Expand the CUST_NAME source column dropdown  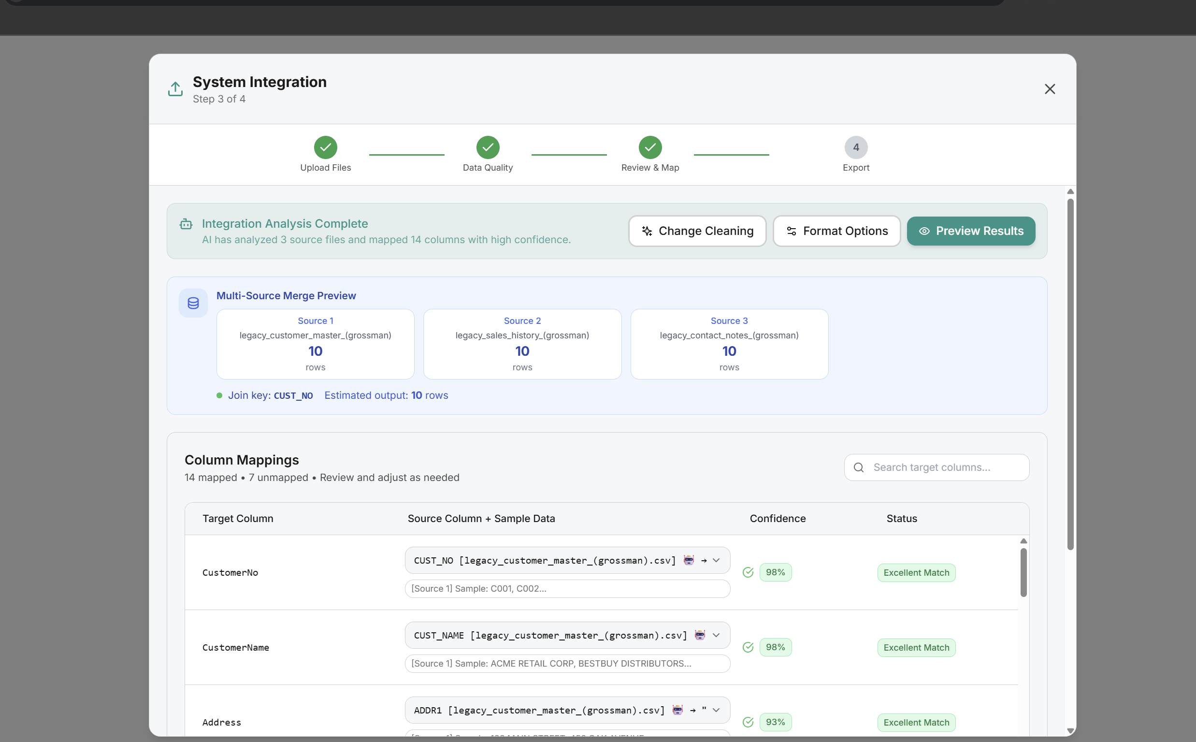point(716,635)
